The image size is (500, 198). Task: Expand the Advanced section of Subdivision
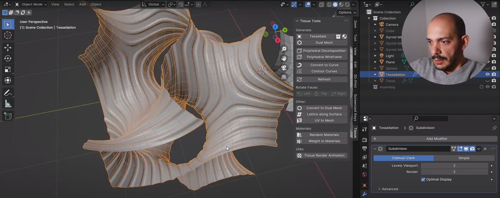(388, 189)
